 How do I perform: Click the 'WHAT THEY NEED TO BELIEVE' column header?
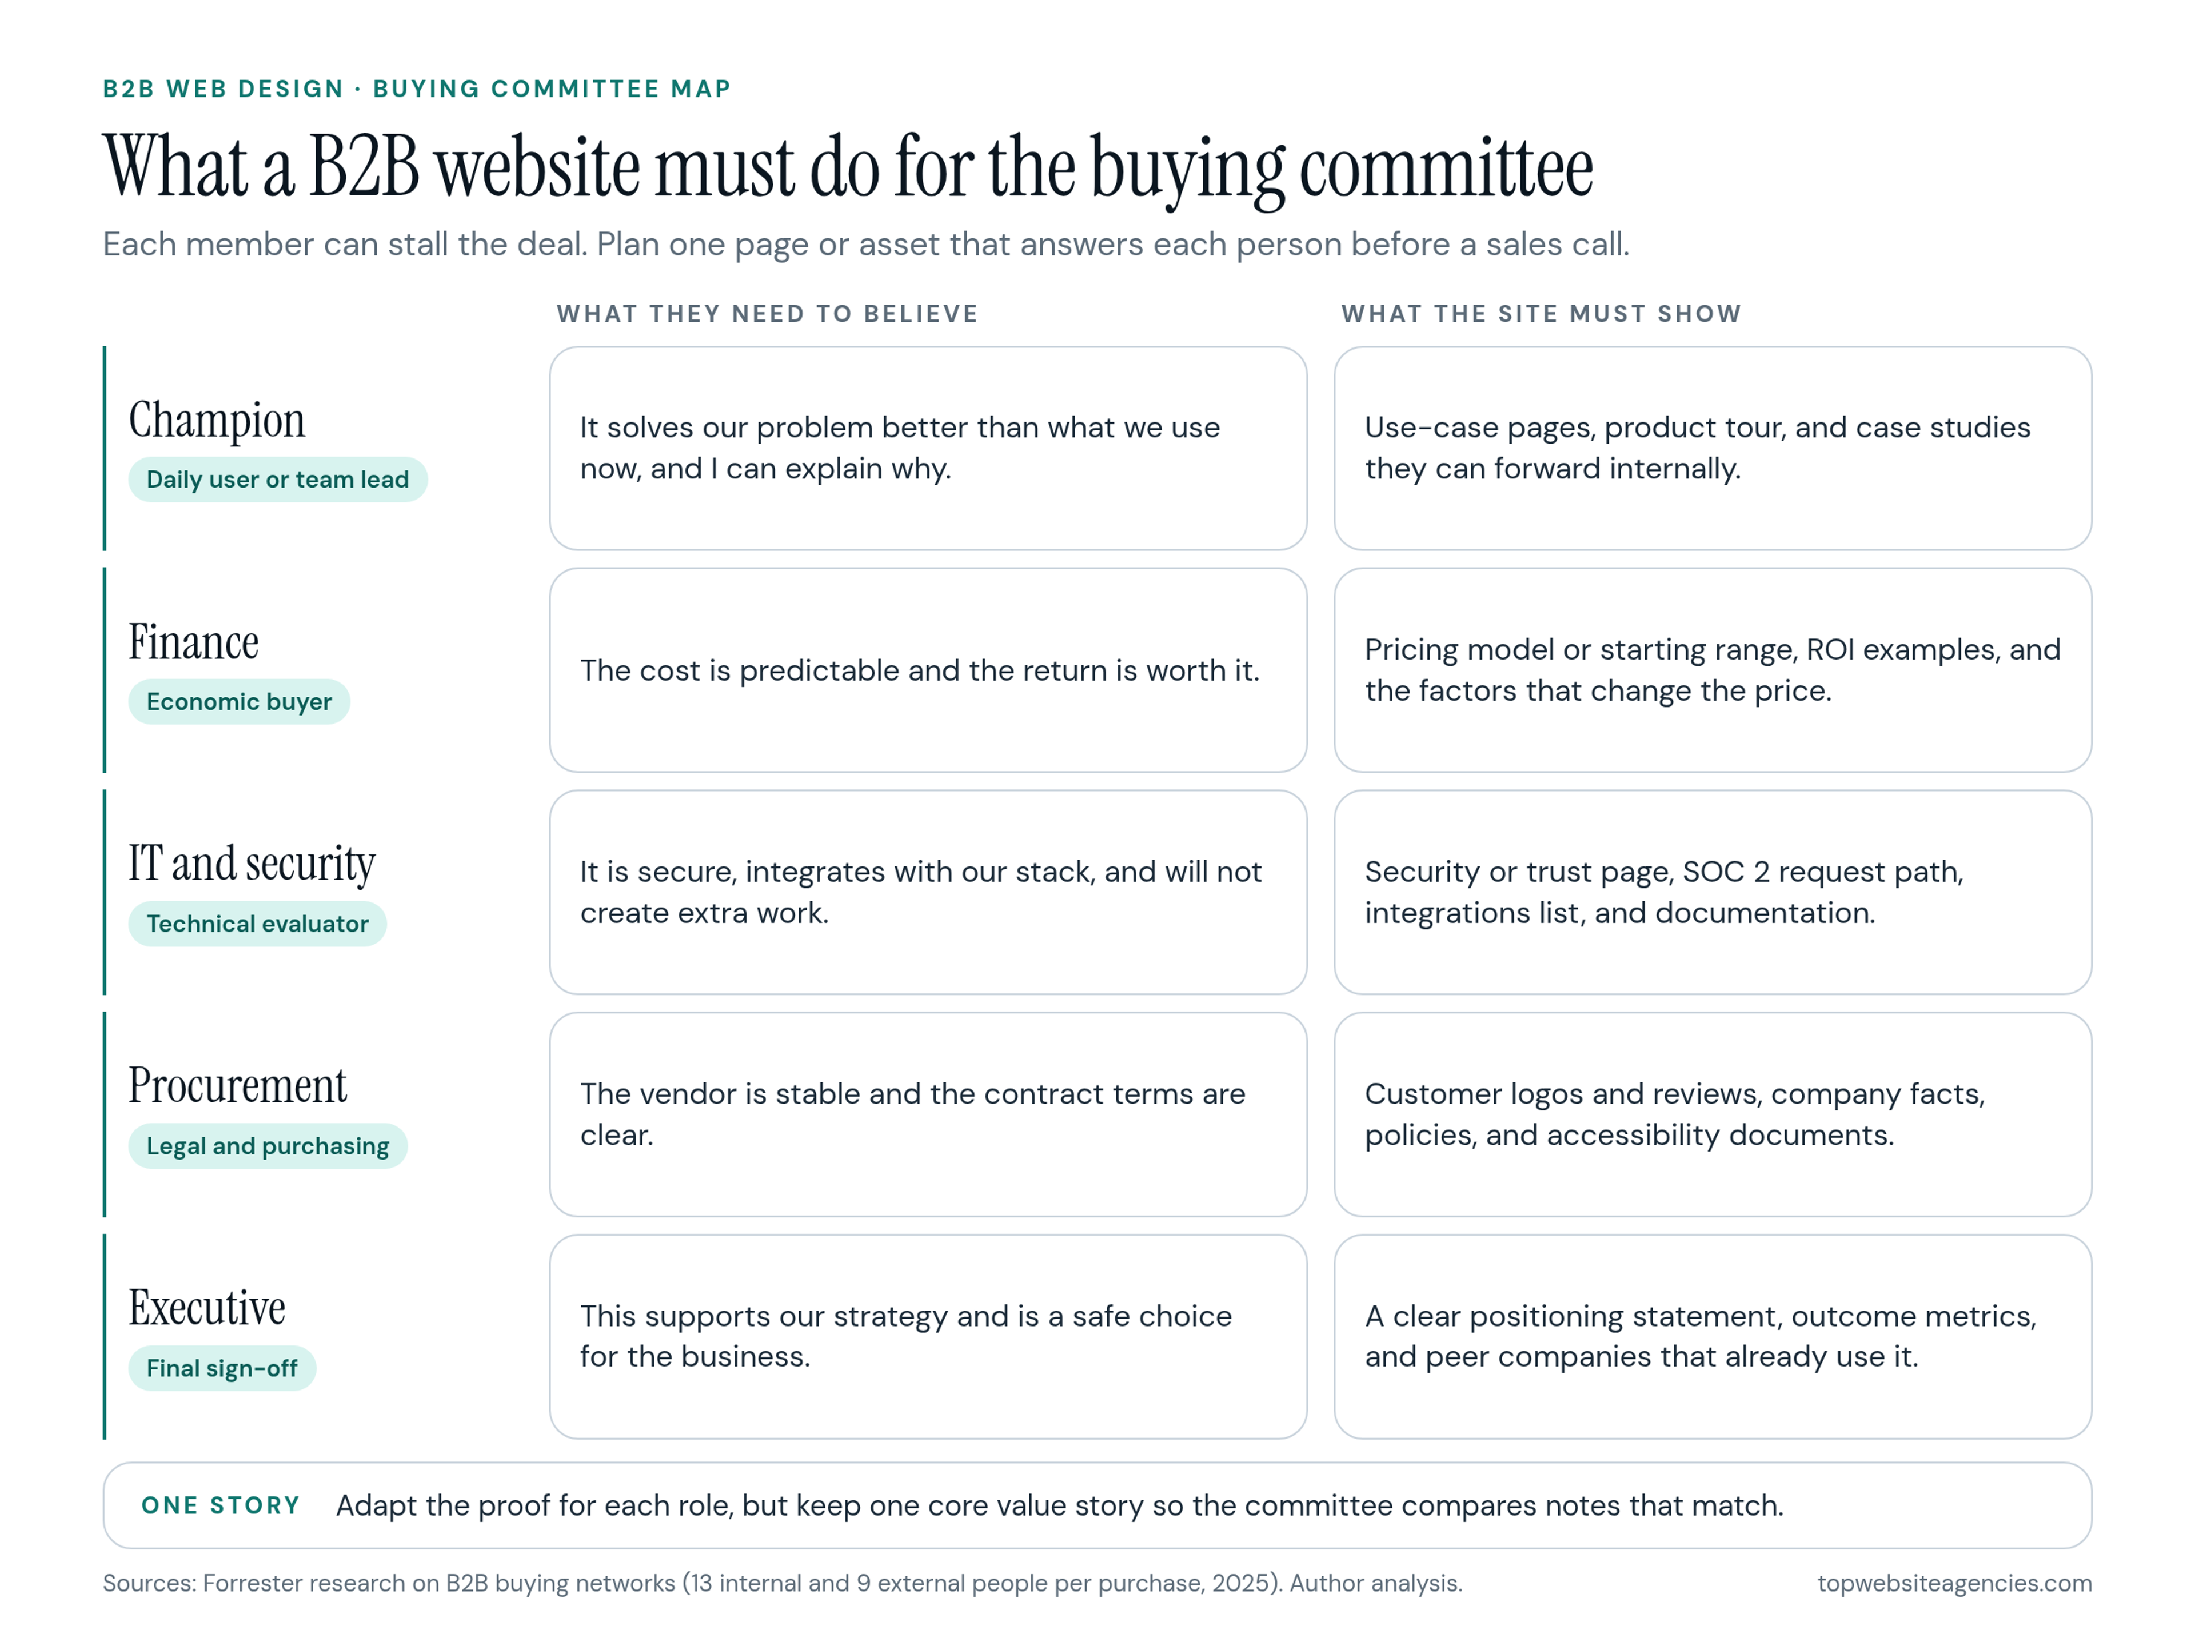(767, 314)
